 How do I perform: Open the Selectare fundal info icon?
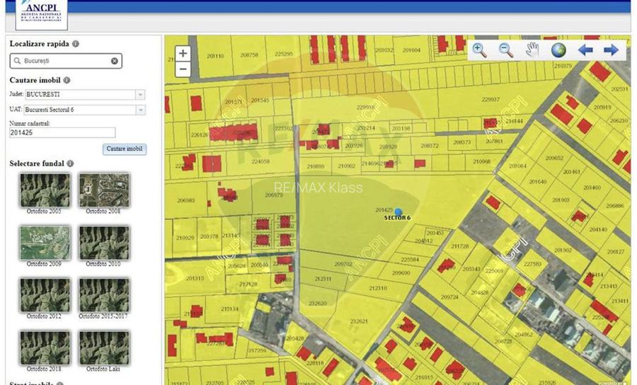point(70,163)
